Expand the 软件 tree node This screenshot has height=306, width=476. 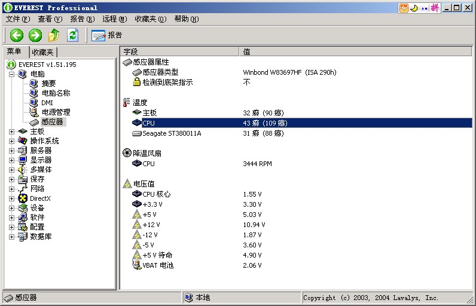tap(11, 218)
